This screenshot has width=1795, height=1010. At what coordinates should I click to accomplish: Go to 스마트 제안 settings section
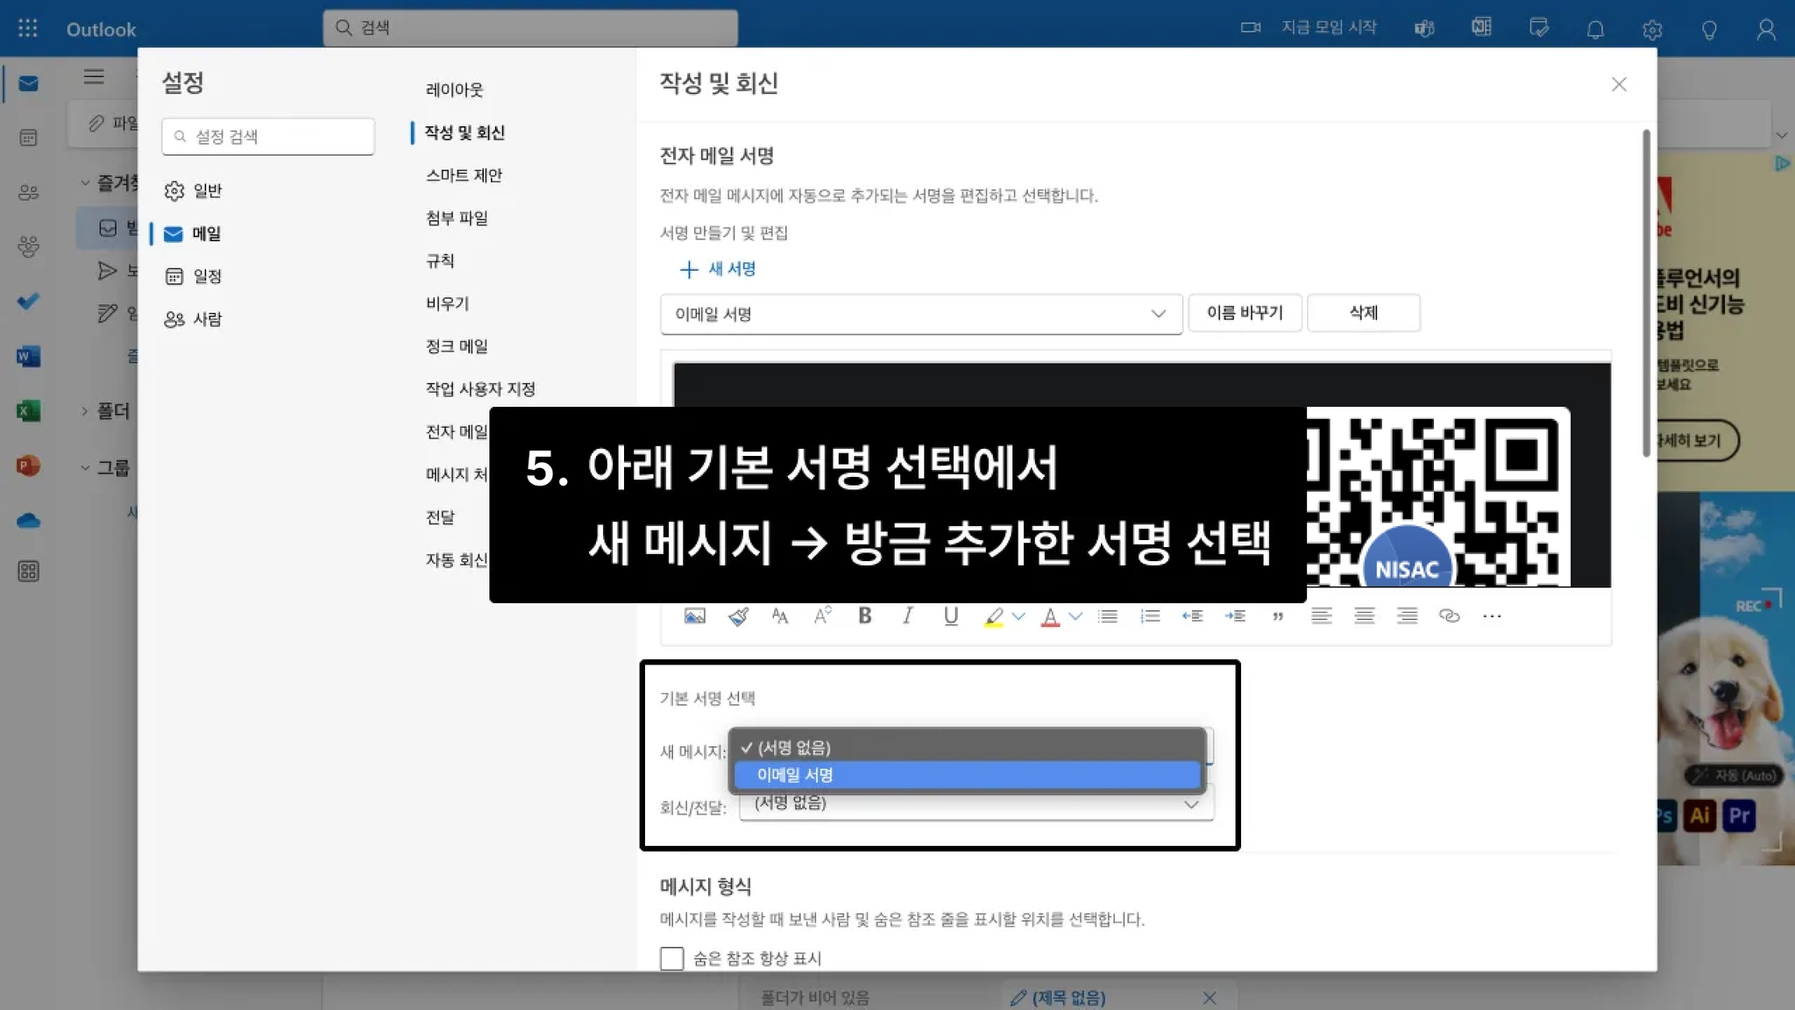[464, 175]
